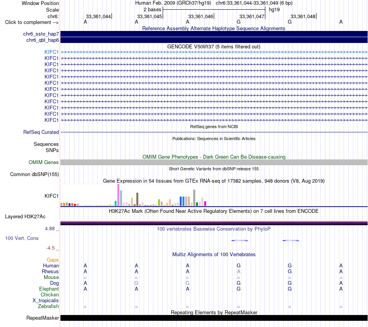Select the Chicken species row label
The image size is (368, 327).
click(50, 294)
